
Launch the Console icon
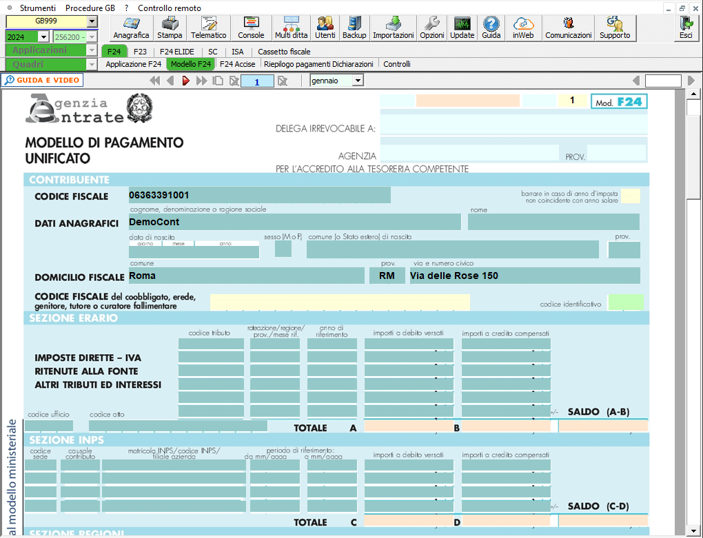(251, 28)
